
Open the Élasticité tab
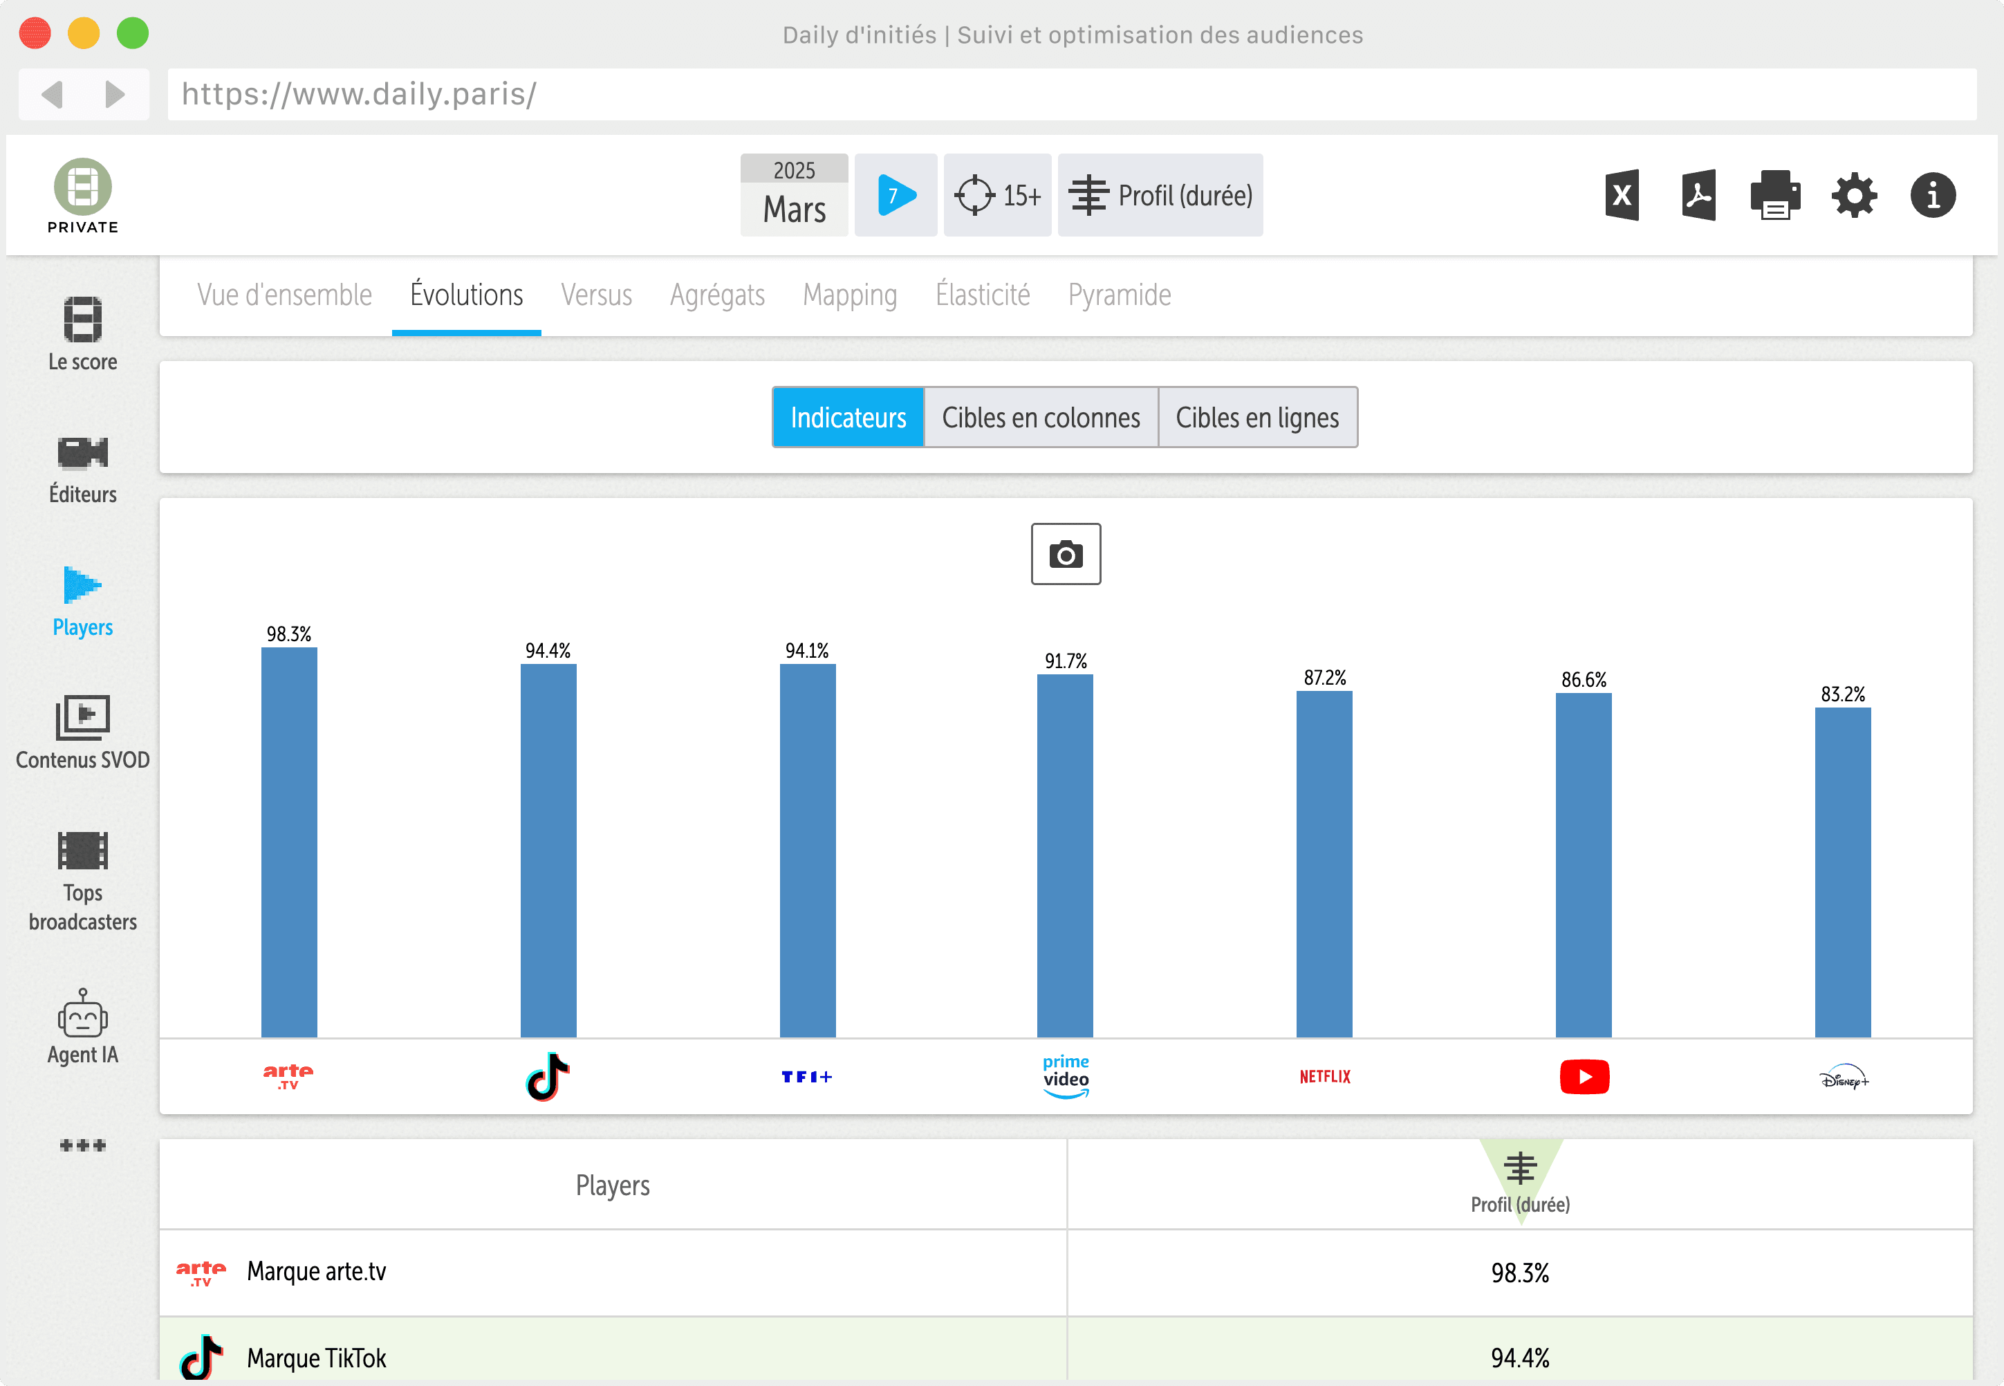coord(982,295)
